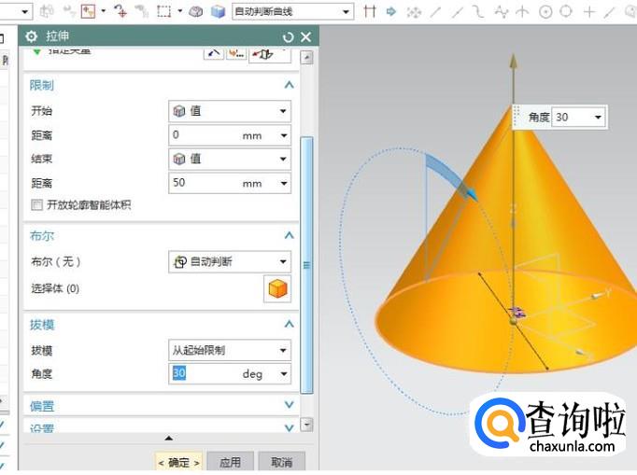The image size is (637, 475).
Task: Open the inferred vector type selector
Action: [x=270, y=54]
